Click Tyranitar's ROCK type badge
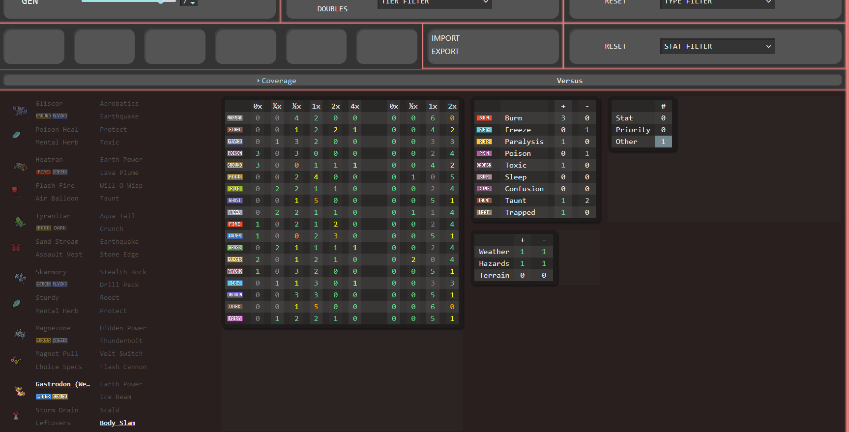 [x=43, y=228]
